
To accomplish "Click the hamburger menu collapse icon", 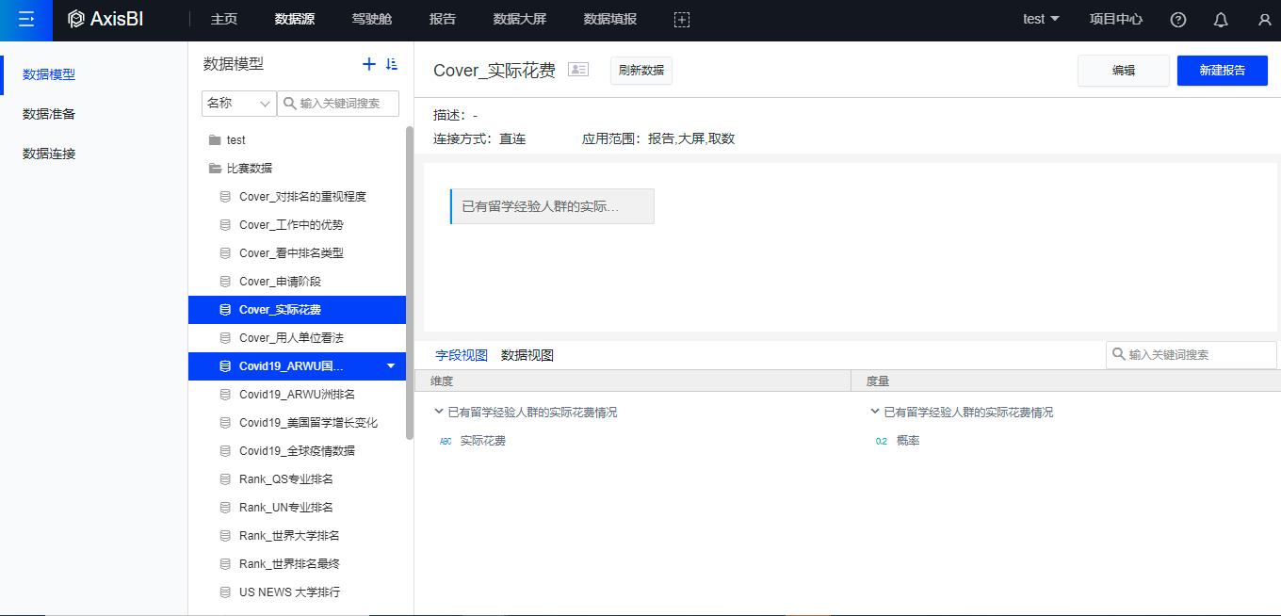I will click(26, 19).
